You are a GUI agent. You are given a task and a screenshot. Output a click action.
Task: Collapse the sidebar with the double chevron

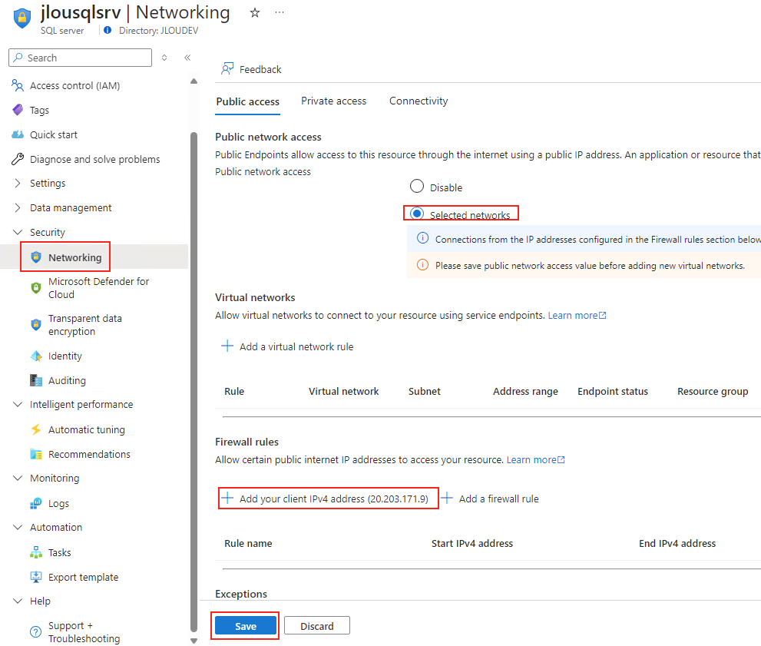pos(187,58)
